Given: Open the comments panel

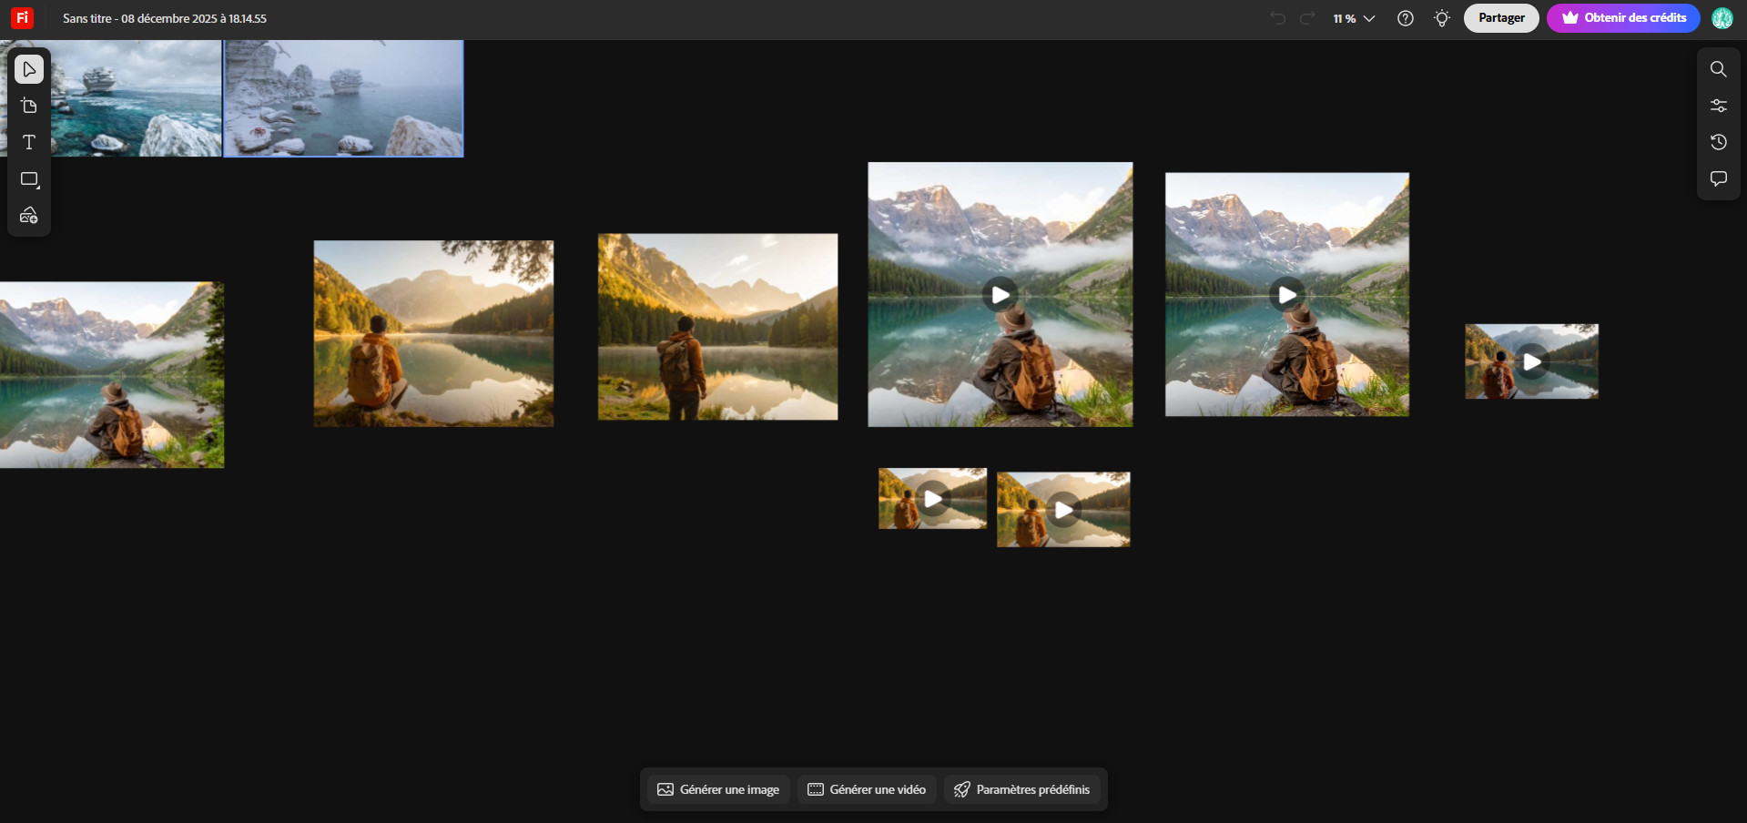Looking at the screenshot, I should (x=1718, y=178).
